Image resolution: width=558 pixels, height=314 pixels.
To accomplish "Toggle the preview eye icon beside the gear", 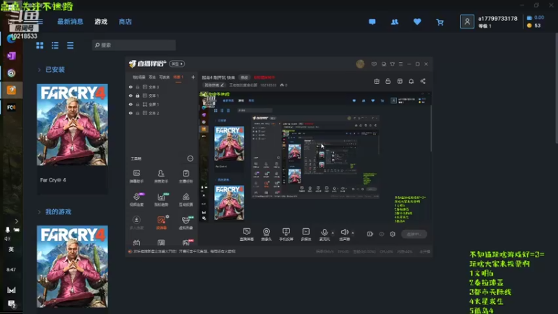I will pyautogui.click(x=382, y=234).
